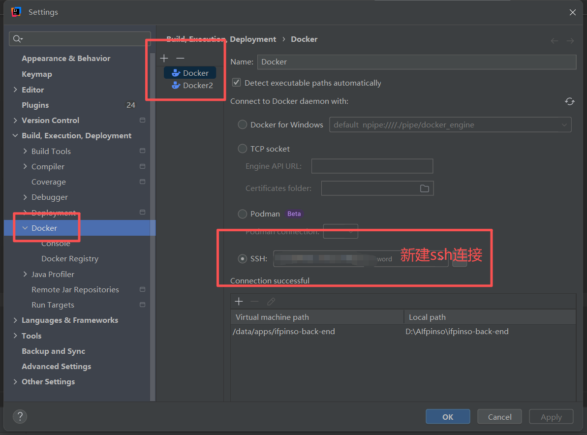This screenshot has width=587, height=435.
Task: Refresh Docker daemon connection icon
Action: pos(569,101)
